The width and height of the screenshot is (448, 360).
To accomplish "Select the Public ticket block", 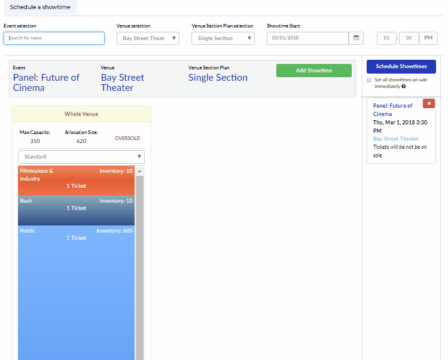I will [77, 292].
